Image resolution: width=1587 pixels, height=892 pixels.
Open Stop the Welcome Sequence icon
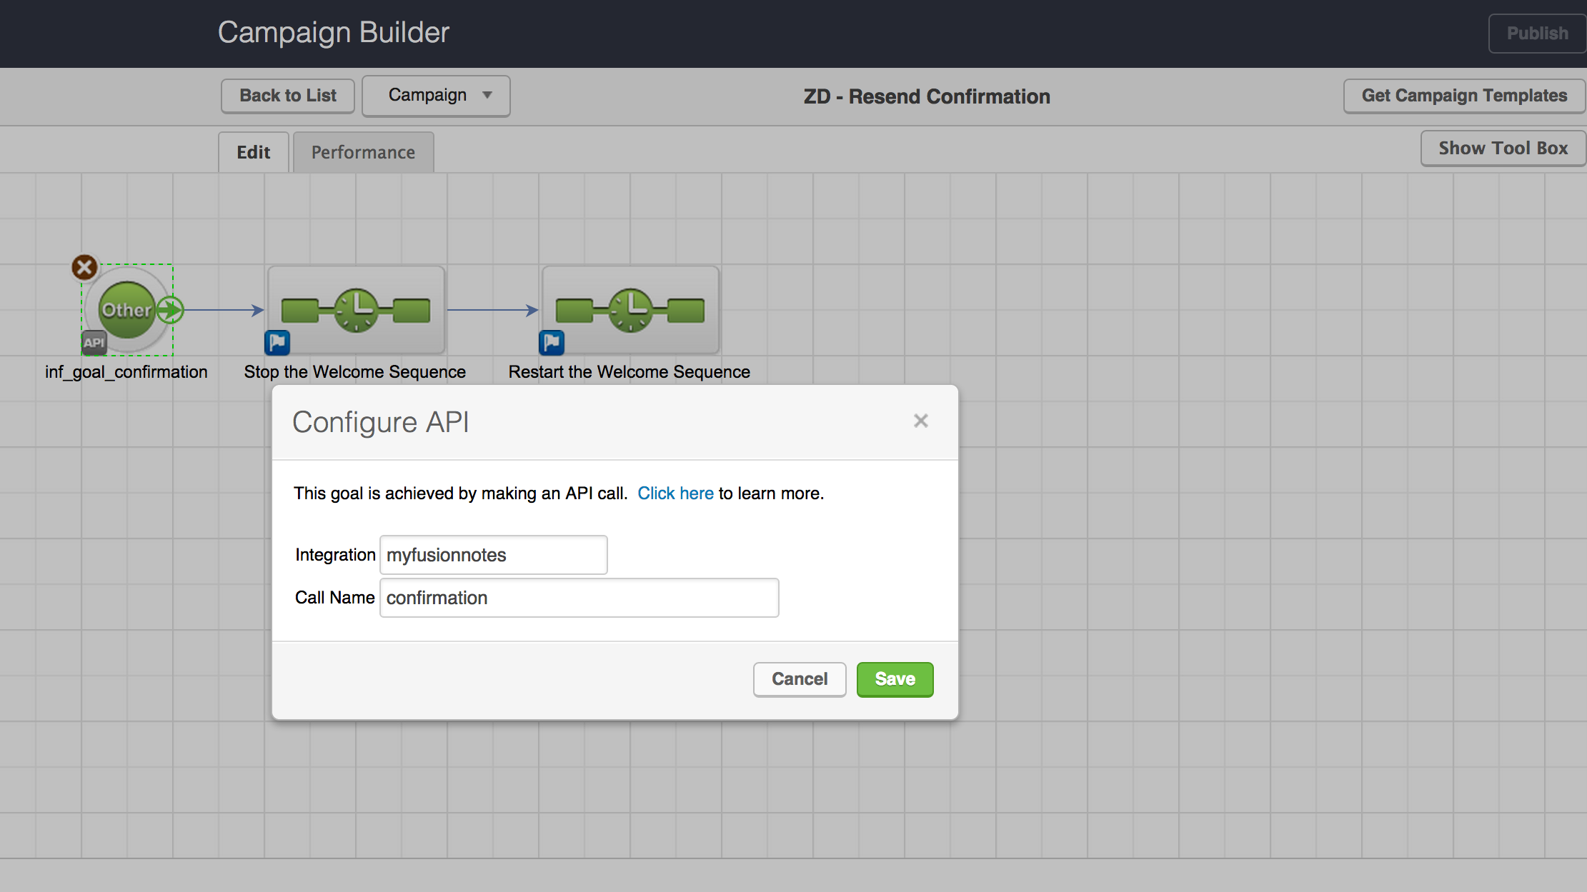coord(356,310)
